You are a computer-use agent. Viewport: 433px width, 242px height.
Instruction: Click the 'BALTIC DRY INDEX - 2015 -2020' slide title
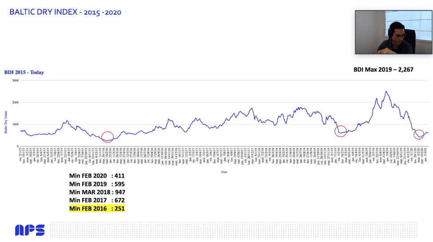coord(65,12)
